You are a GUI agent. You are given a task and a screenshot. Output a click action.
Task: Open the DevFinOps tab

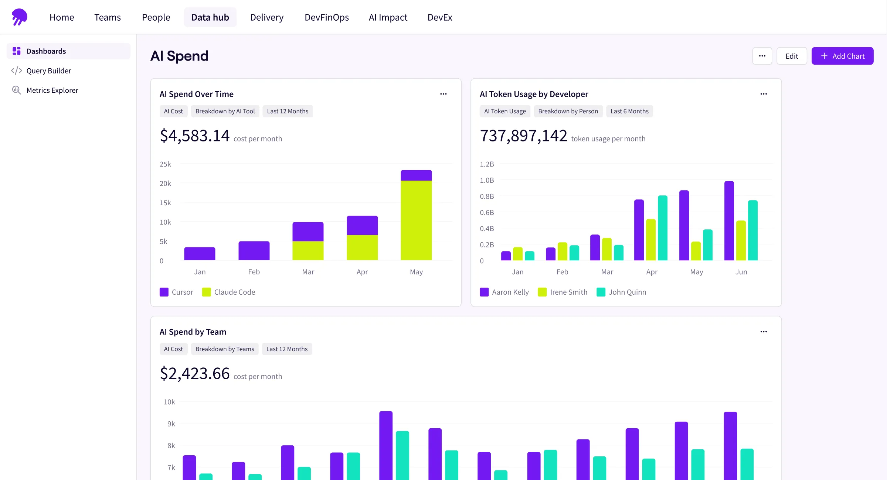[x=327, y=17]
